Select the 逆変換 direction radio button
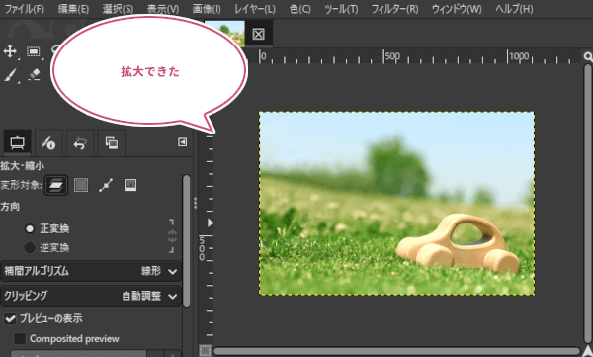 [x=30, y=248]
